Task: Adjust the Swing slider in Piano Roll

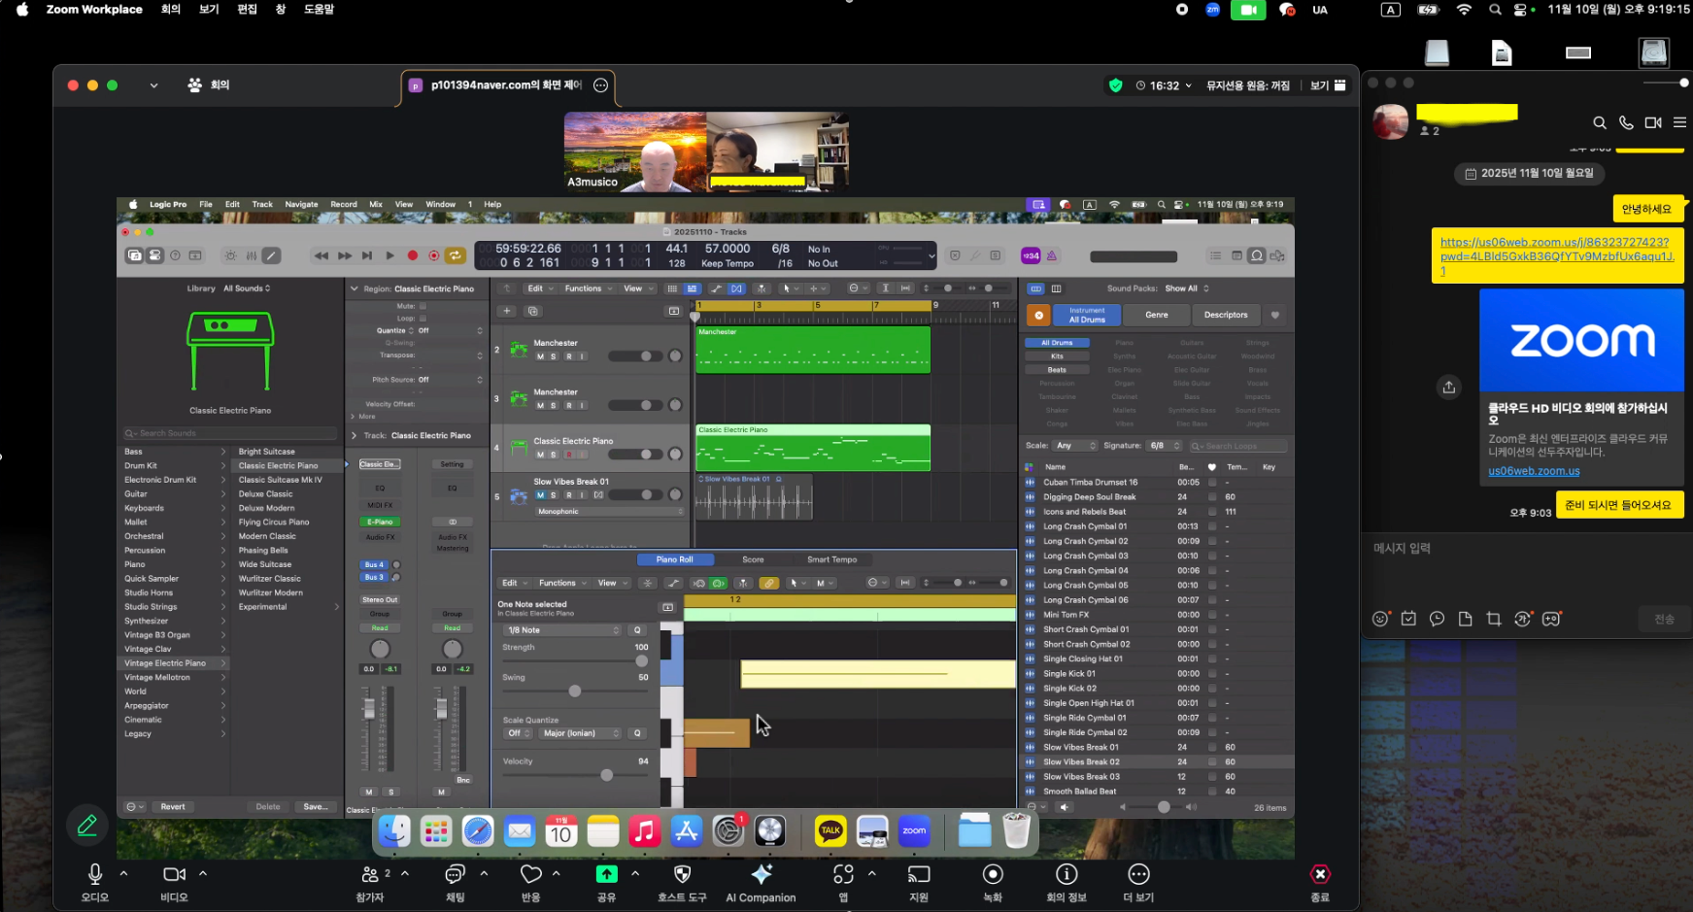Action: pos(576,692)
